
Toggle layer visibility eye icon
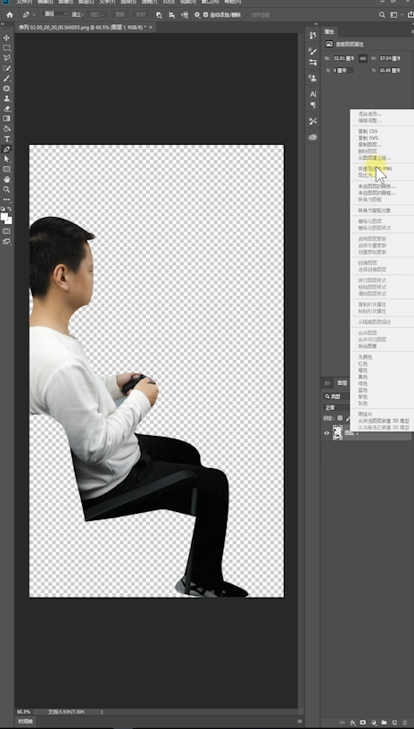point(327,433)
